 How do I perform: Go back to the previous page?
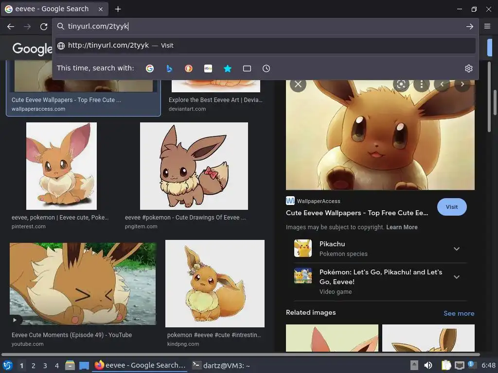pos(11,27)
